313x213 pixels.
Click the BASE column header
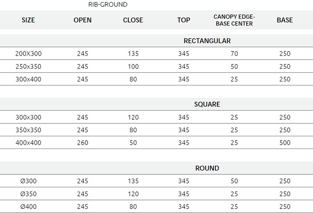[x=285, y=20]
